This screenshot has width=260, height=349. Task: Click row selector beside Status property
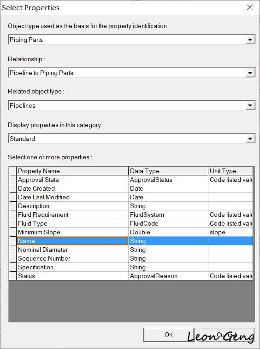pyautogui.click(x=13, y=276)
